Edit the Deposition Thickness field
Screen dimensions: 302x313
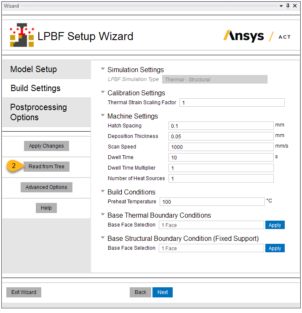click(x=221, y=136)
